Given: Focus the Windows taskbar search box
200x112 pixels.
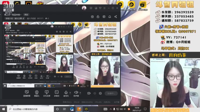Looking at the screenshot, I should [30, 109].
